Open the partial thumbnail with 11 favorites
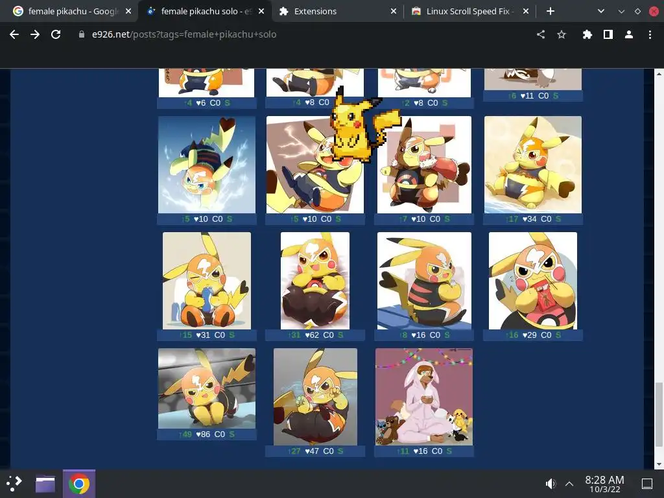This screenshot has height=498, width=664. click(x=533, y=79)
